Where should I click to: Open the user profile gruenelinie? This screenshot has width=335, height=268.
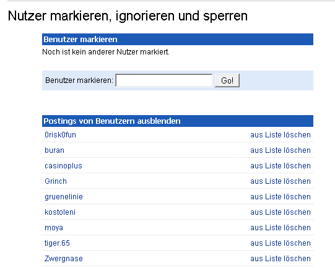coord(64,197)
